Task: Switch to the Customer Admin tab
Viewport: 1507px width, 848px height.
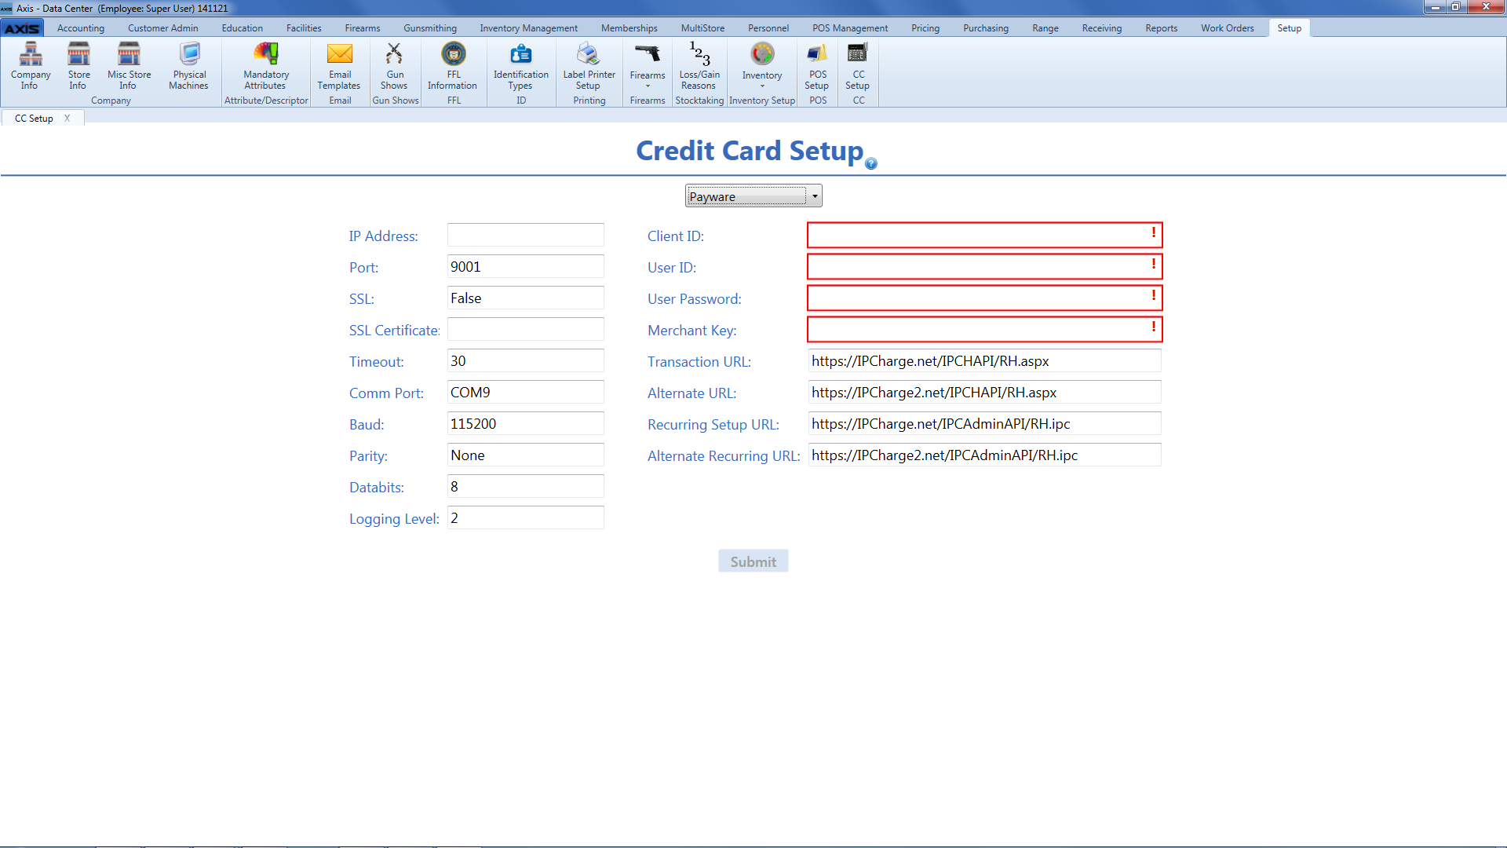Action: (x=163, y=28)
